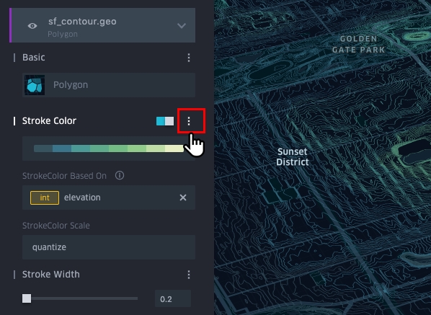Click the stroke color palette ramp

tap(109, 148)
